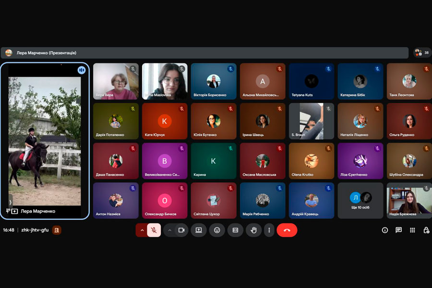Screen dimensions: 432x288
Task: Open video settings arrow beside camera
Action: (x=170, y=230)
